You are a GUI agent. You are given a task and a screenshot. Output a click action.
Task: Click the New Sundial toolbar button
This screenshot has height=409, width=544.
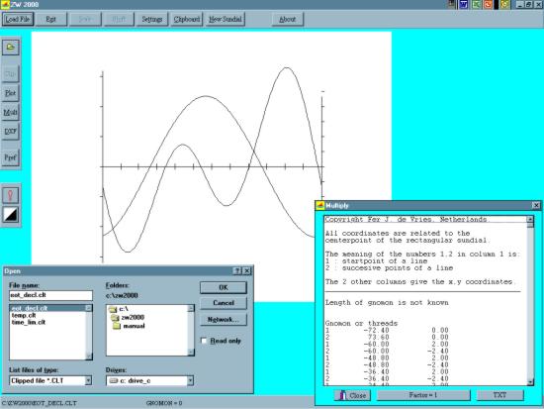click(x=226, y=19)
